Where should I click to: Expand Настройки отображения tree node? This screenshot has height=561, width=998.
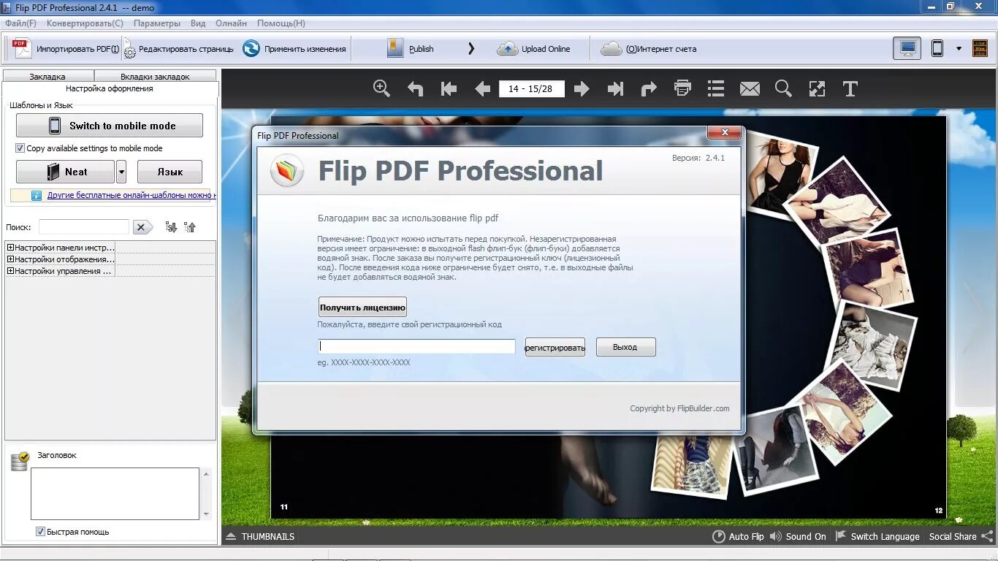[11, 259]
